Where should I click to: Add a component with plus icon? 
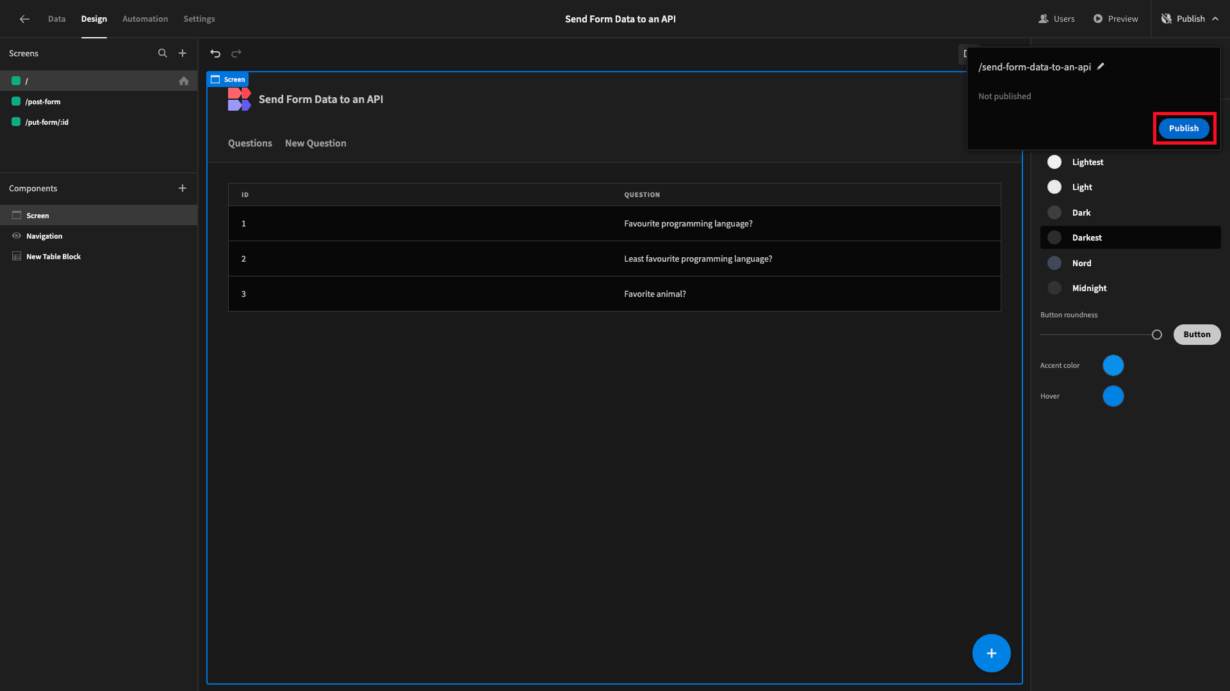tap(183, 188)
